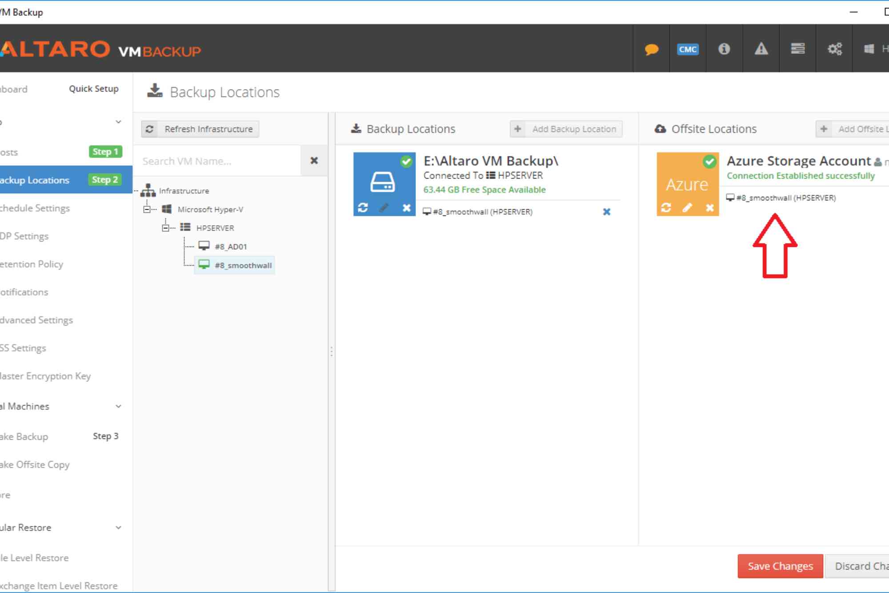Click the 63.44 GB Free Space Available text
889x593 pixels.
[x=485, y=190]
